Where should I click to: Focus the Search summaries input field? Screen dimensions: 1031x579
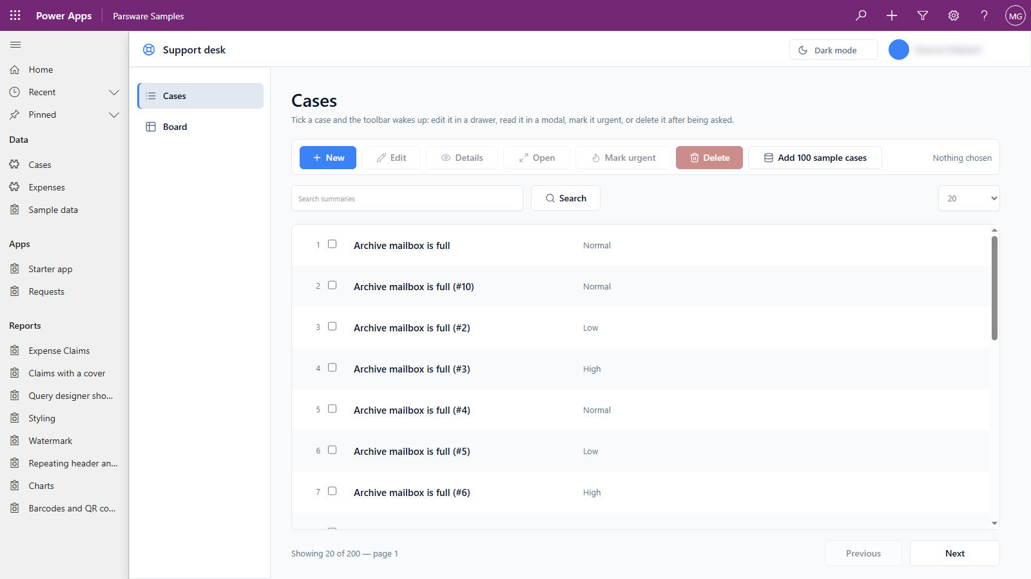tap(407, 198)
